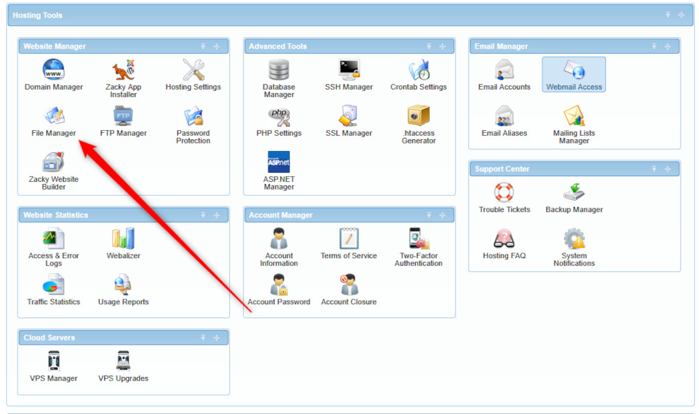Open the .htaccess Generator
This screenshot has height=414, width=699.
418,119
